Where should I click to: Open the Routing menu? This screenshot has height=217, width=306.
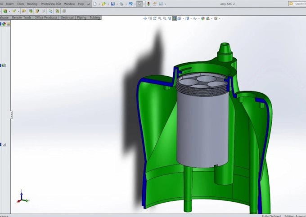pyautogui.click(x=32, y=4)
